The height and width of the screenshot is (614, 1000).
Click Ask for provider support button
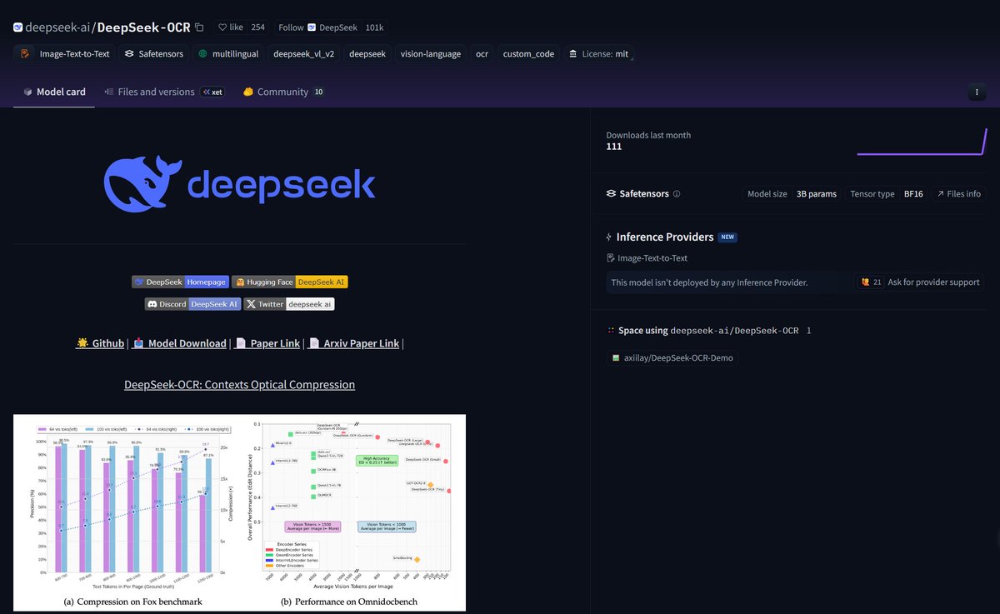(921, 282)
